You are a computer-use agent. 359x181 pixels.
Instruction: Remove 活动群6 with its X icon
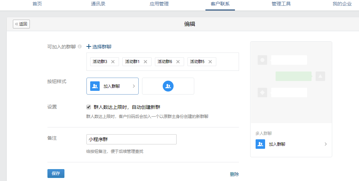[x=178, y=62]
